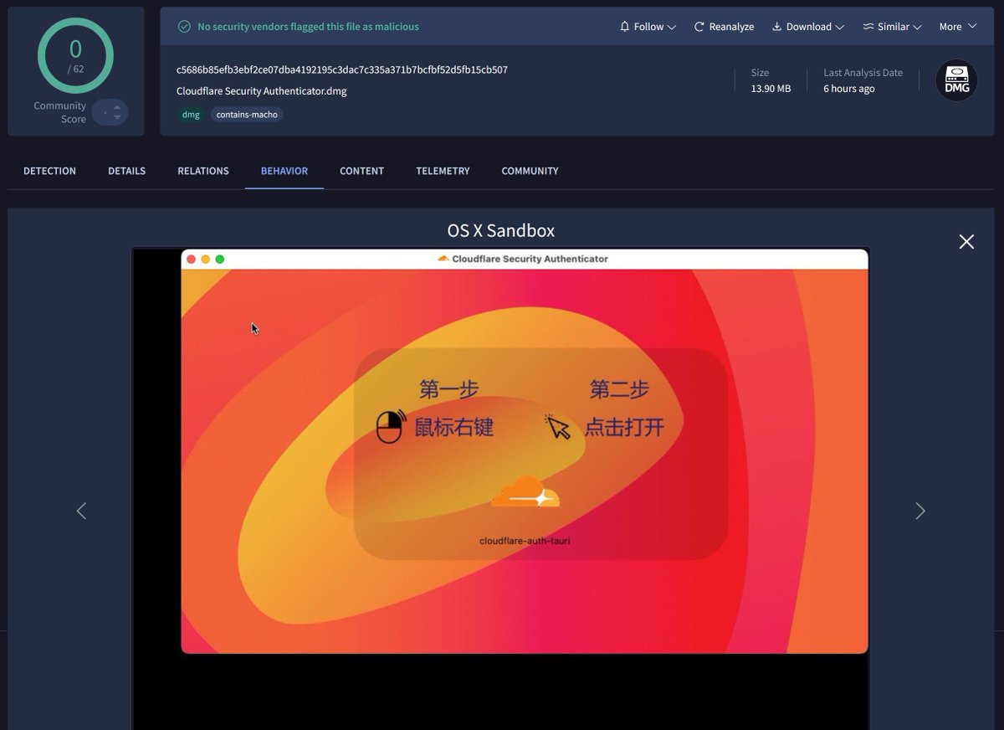Viewport: 1004px width, 730px height.
Task: Click the 第一步 step one text
Action: 448,389
